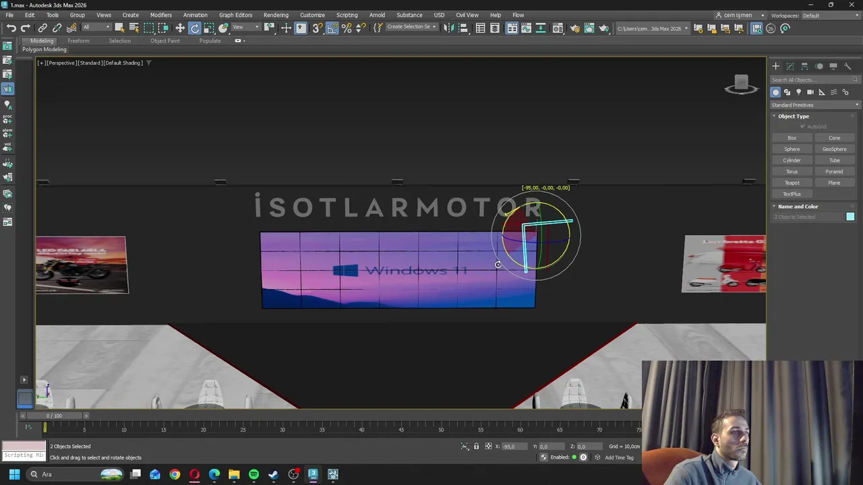Choose the Select Object tool
Screen dimensions: 863x485
(x=119, y=28)
